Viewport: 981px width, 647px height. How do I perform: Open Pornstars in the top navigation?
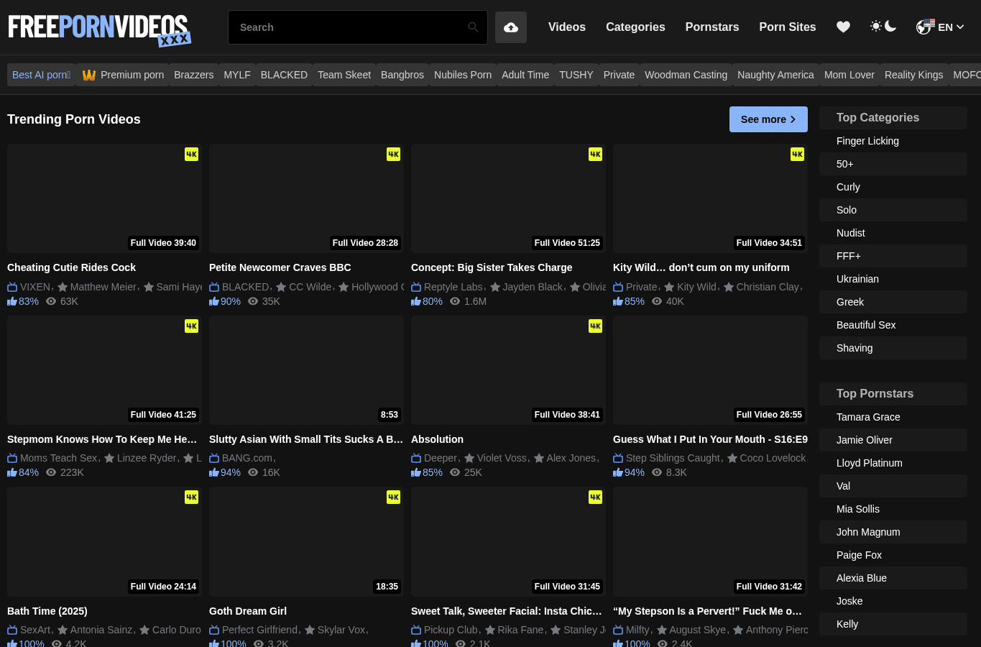(x=712, y=27)
